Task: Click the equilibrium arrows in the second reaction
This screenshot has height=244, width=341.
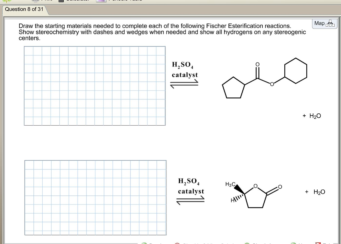Action: [191, 199]
